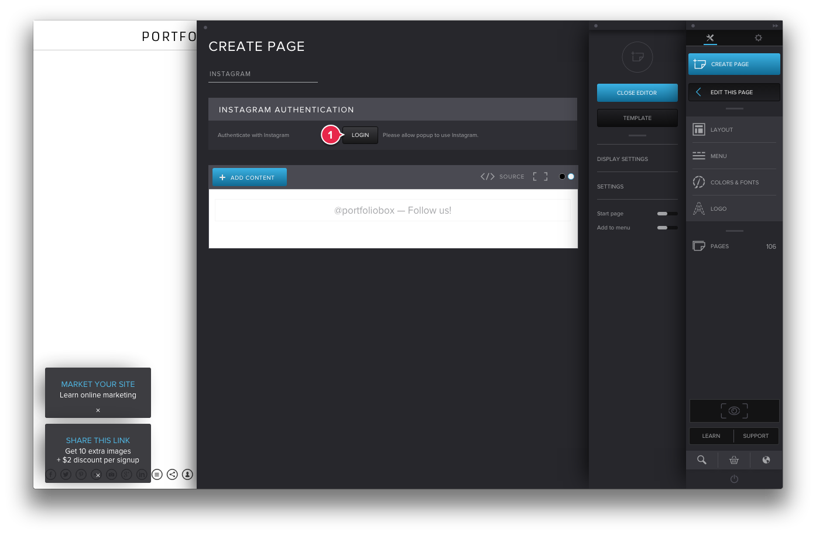Collapse panels with double arrow icon
Screen dimensions: 816x535
pos(776,26)
